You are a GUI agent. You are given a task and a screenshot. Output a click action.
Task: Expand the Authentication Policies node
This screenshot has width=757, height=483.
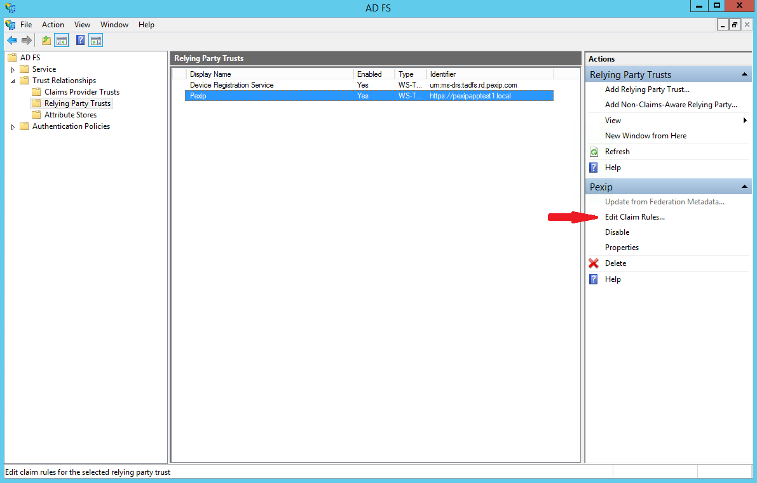point(13,127)
